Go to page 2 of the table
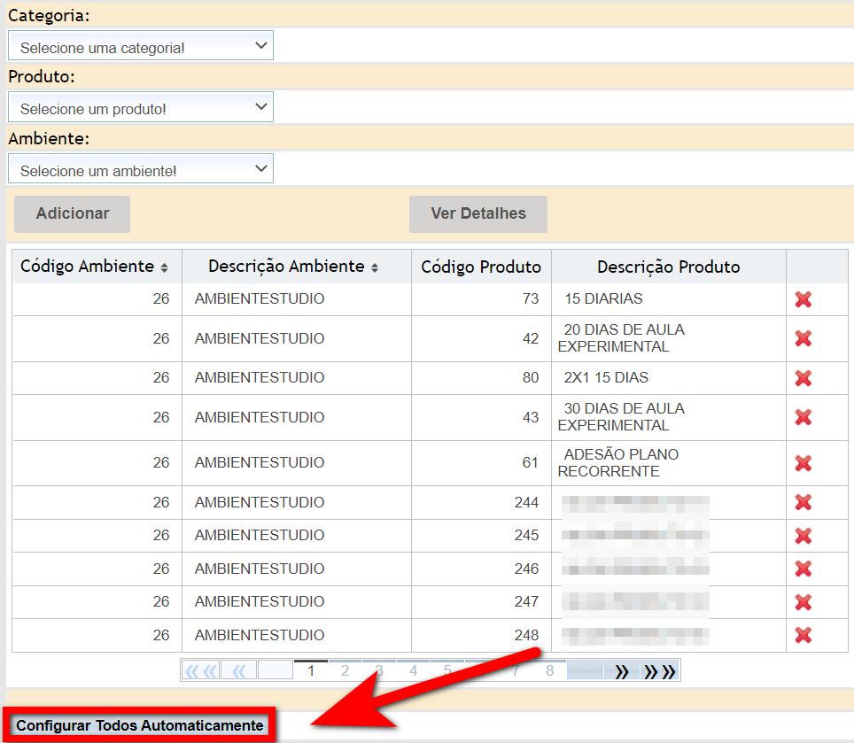The image size is (854, 743). 345,671
